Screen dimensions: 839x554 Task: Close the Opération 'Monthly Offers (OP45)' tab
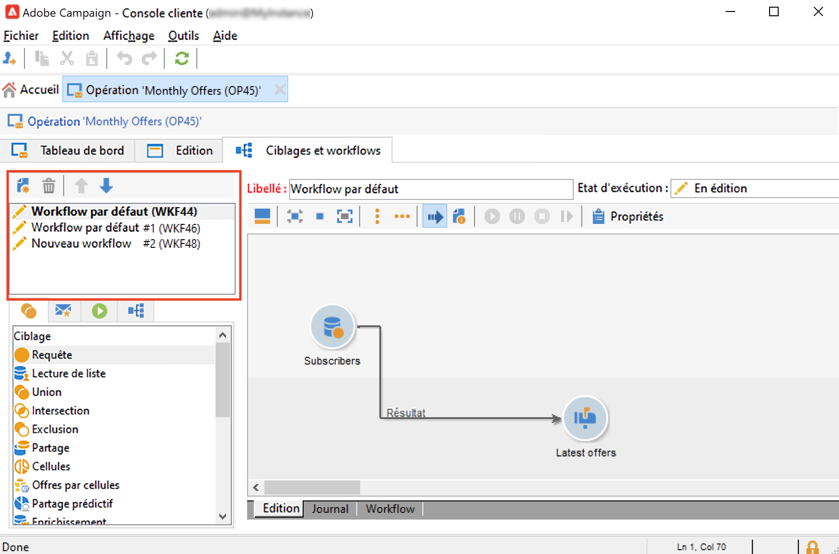(x=280, y=90)
